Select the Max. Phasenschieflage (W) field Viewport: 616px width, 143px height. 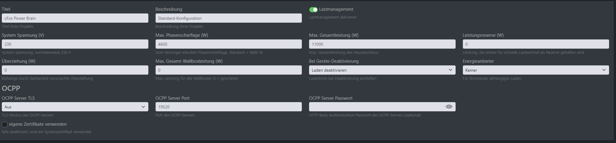coord(228,44)
